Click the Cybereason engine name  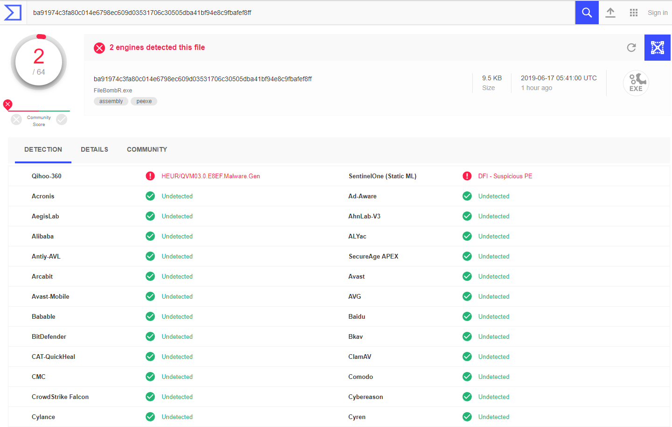365,397
